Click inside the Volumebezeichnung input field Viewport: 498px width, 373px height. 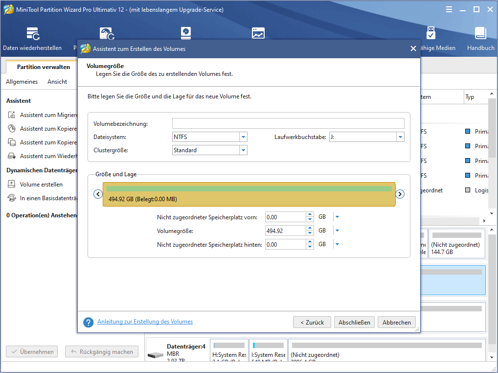(x=288, y=123)
